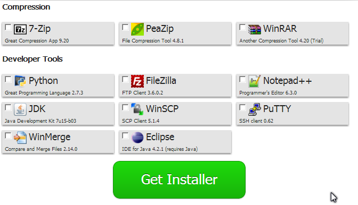Enable the WinRAR checkbox
358x205 pixels.
click(242, 27)
